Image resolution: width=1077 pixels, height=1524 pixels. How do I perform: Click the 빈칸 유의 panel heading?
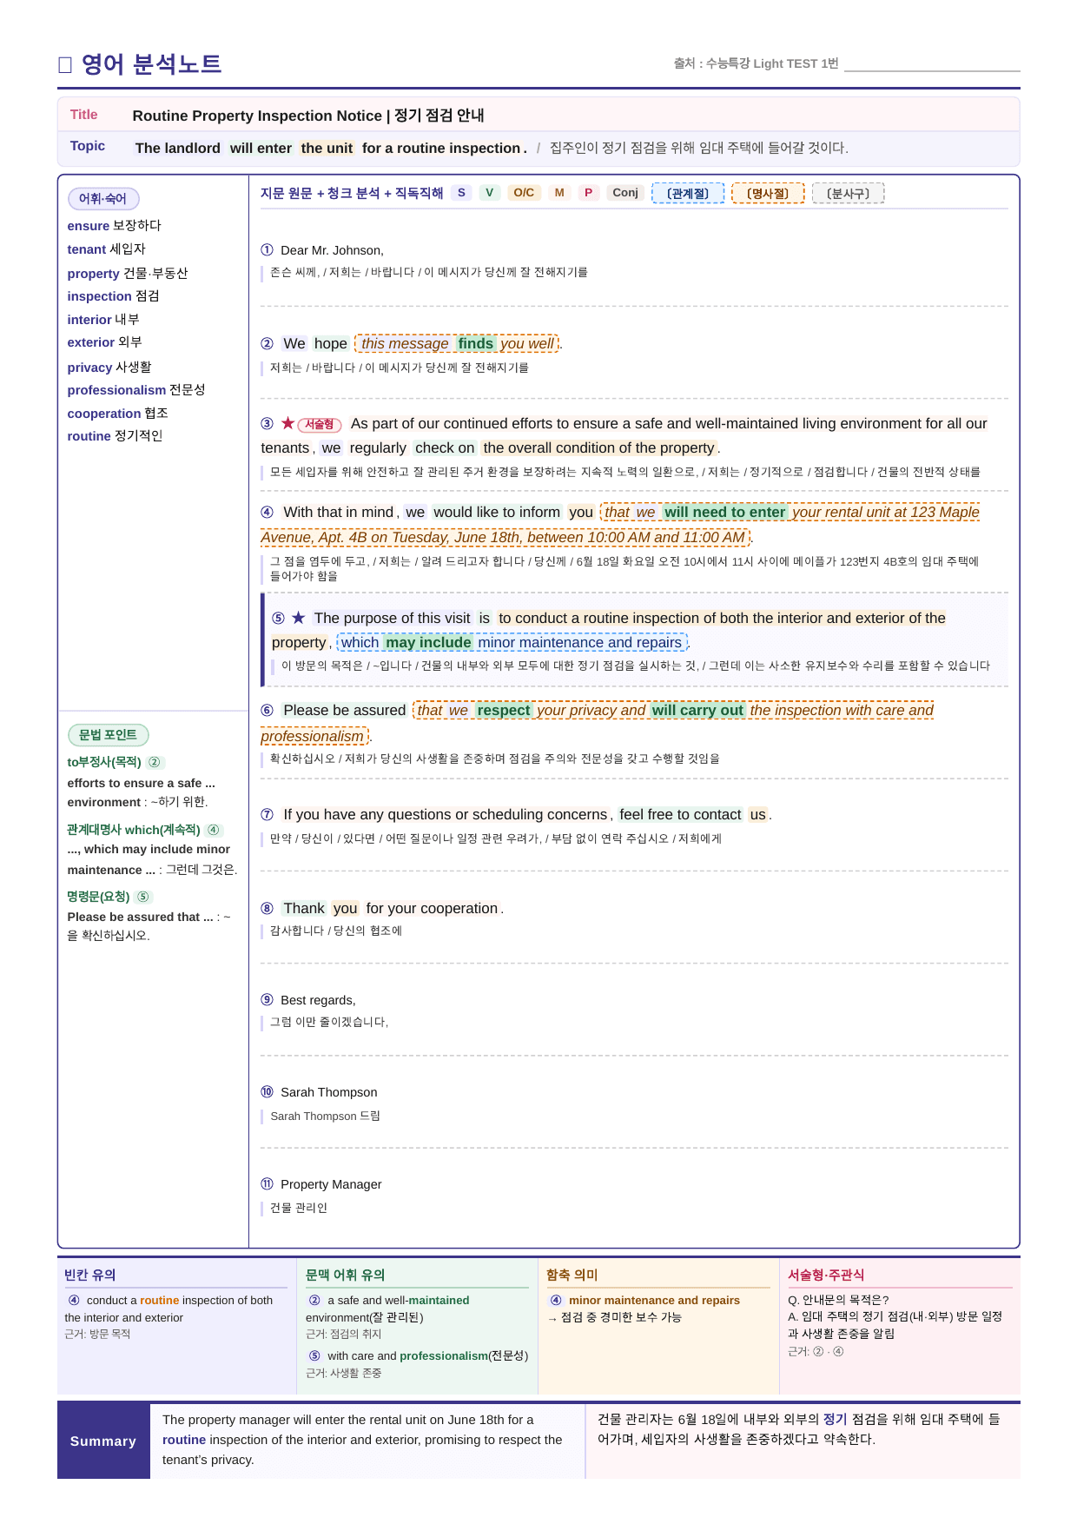(89, 1275)
